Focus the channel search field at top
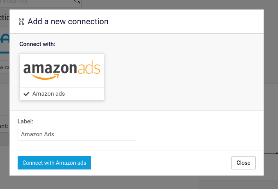 click(x=41, y=3)
